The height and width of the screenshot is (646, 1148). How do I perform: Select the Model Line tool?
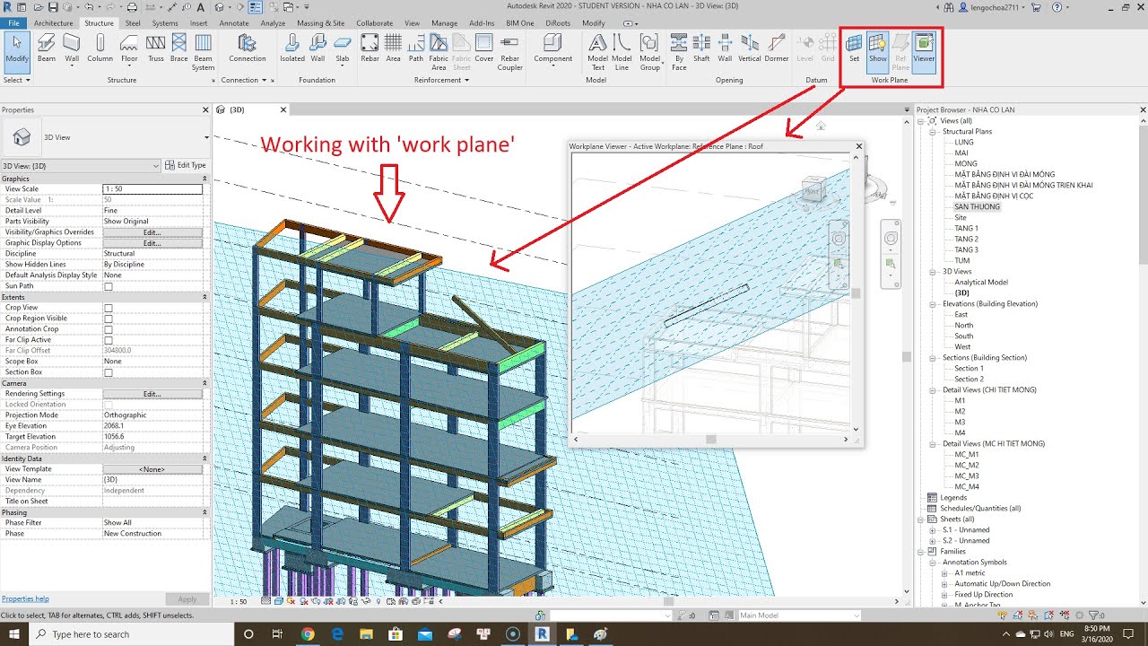pos(622,52)
